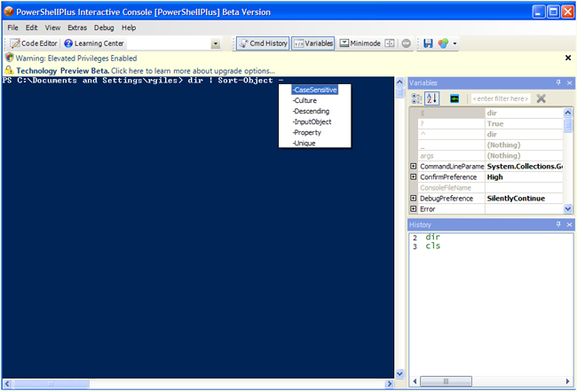Clear the variables filter with gray X

pos(541,98)
